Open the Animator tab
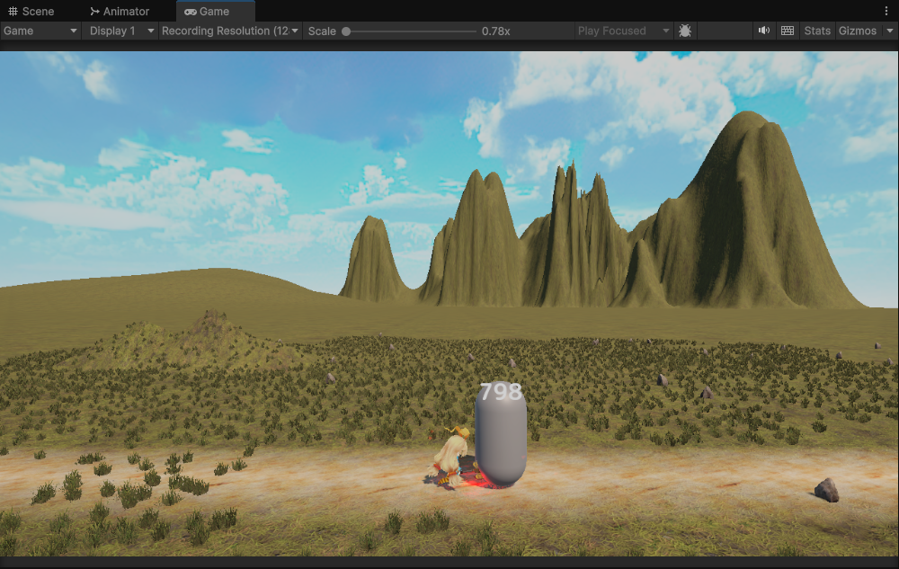The width and height of the screenshot is (899, 569). (x=120, y=12)
